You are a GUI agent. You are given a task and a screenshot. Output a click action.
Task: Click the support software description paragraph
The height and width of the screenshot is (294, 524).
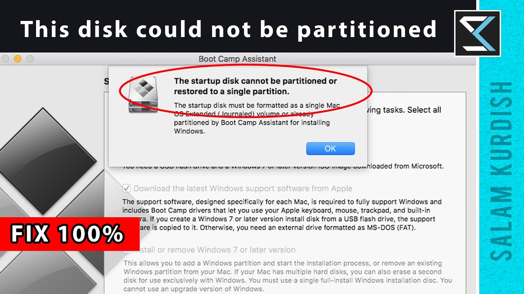(282, 215)
